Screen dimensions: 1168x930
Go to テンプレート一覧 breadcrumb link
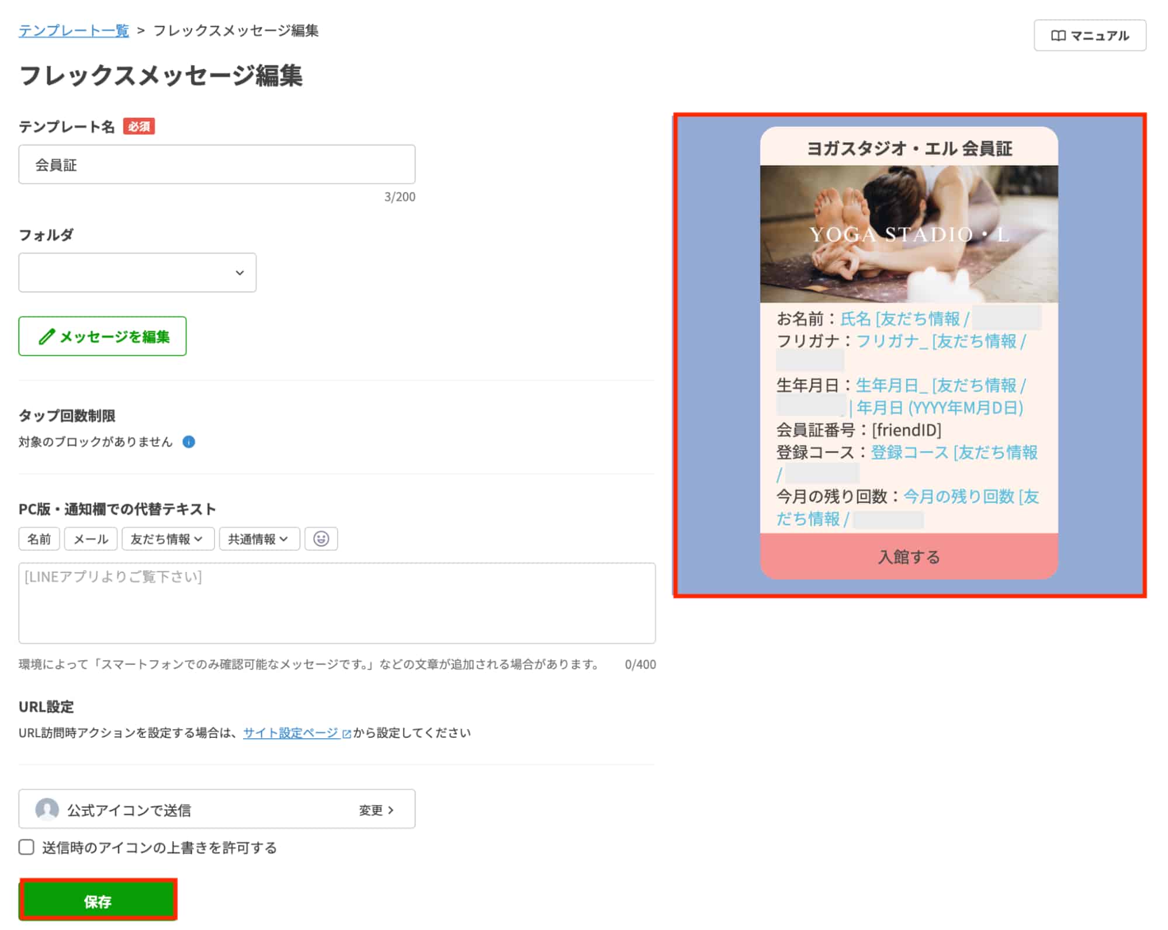pyautogui.click(x=74, y=30)
